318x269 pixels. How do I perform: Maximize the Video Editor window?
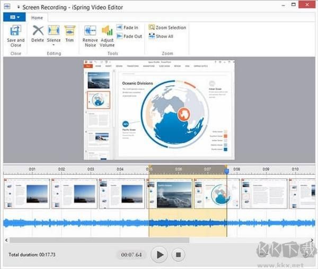293,4
